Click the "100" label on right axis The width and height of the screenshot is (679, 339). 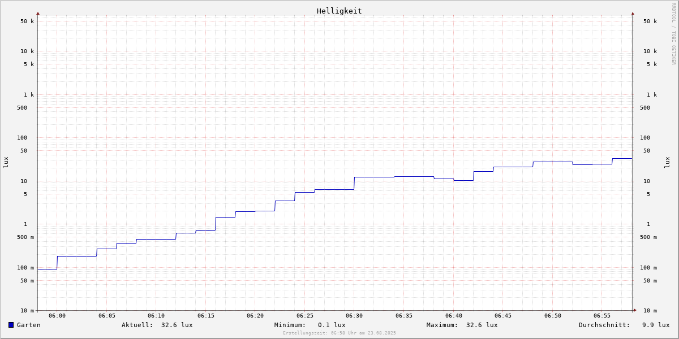[645, 137]
